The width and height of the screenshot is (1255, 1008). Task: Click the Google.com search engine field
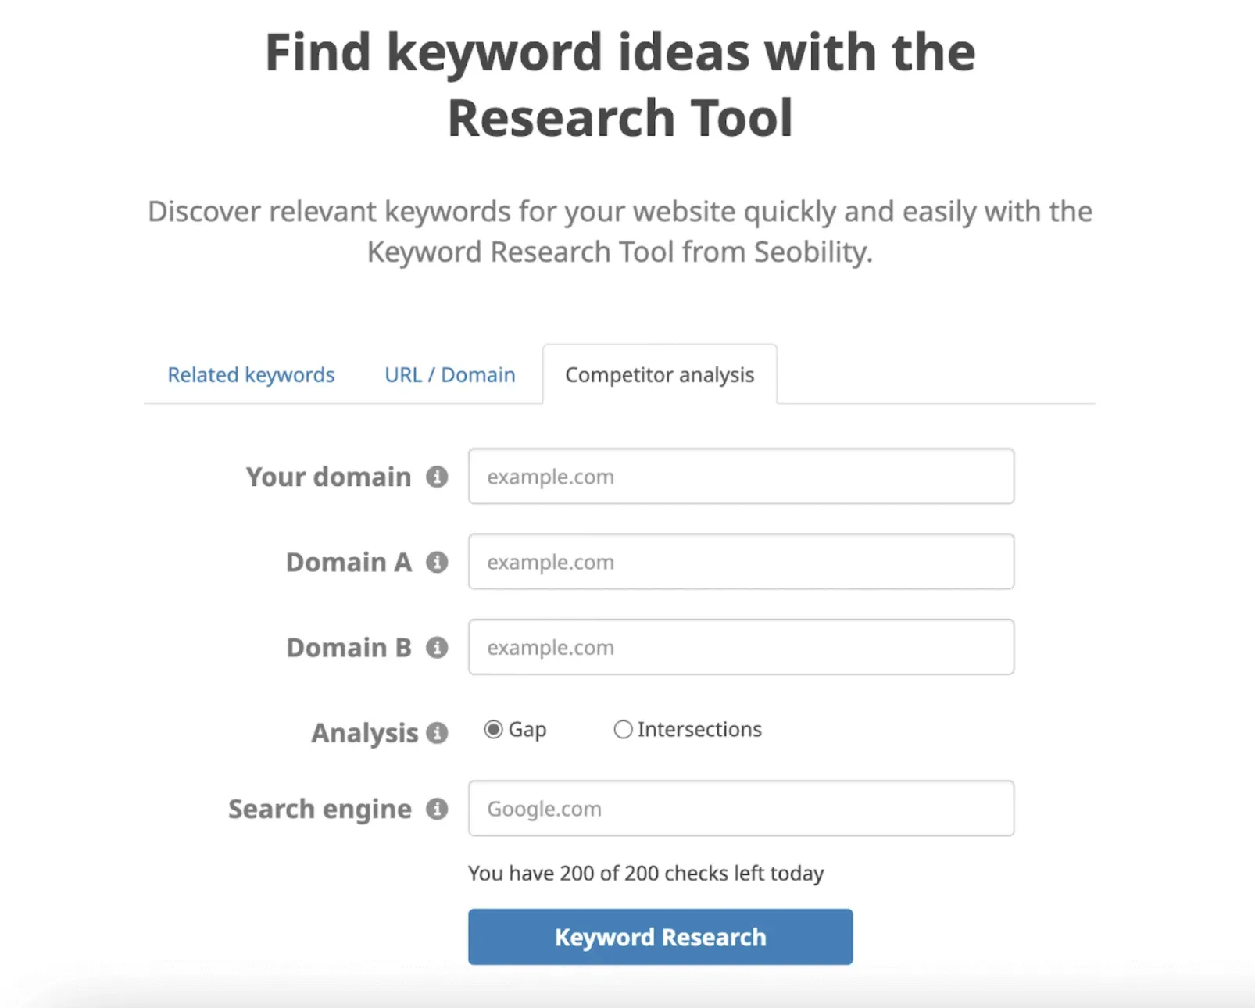[739, 809]
